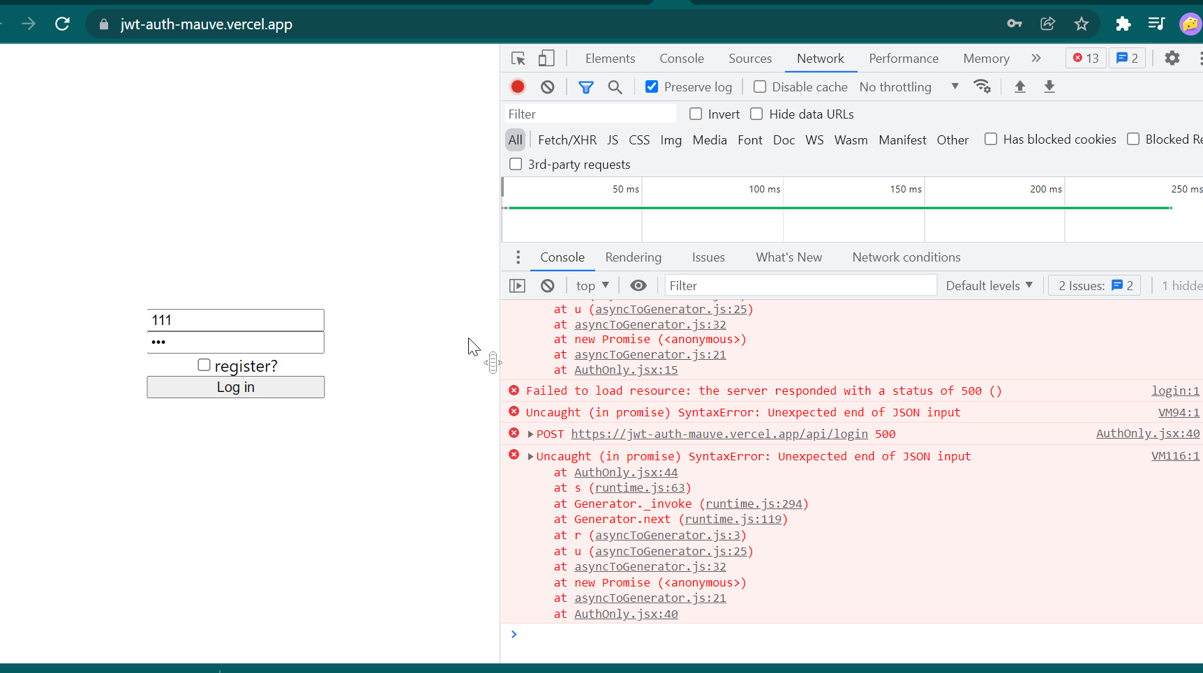The height and width of the screenshot is (673, 1203).
Task: Toggle the device toolbar icon
Action: pos(546,59)
